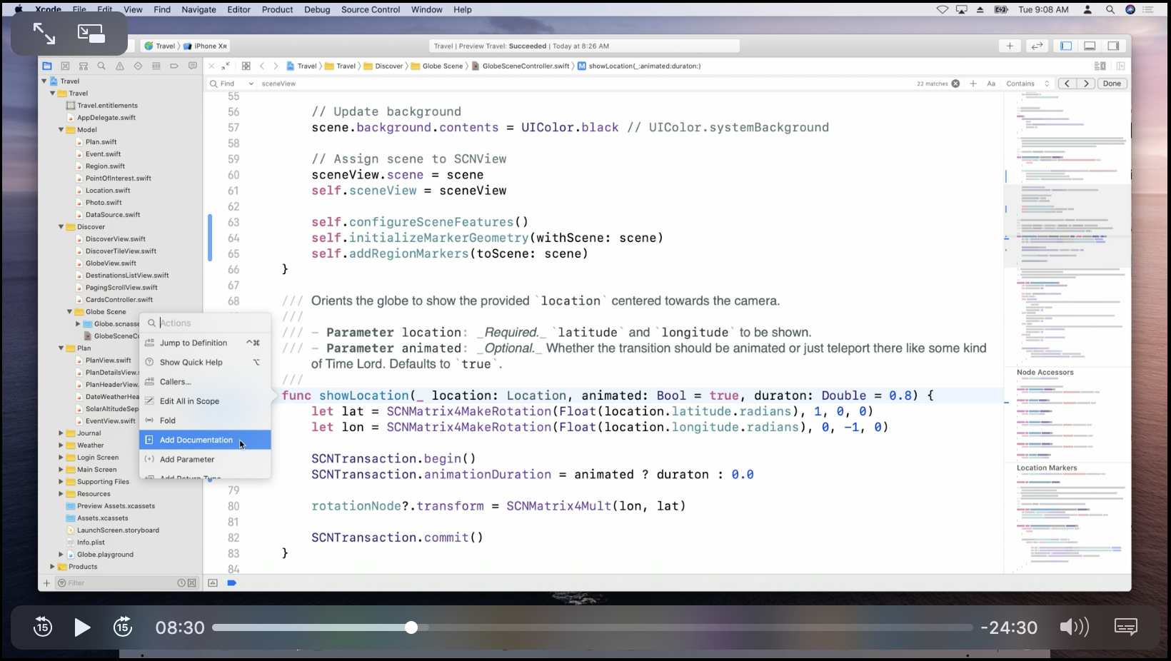Toggle the debug area panel
The width and height of the screenshot is (1171, 661).
coord(1090,46)
